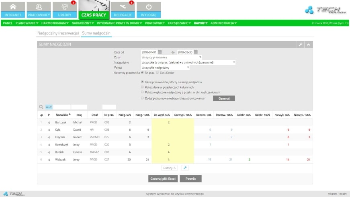Open the Nadgodziny type dropdown
The image size is (350, 197).
188,62
